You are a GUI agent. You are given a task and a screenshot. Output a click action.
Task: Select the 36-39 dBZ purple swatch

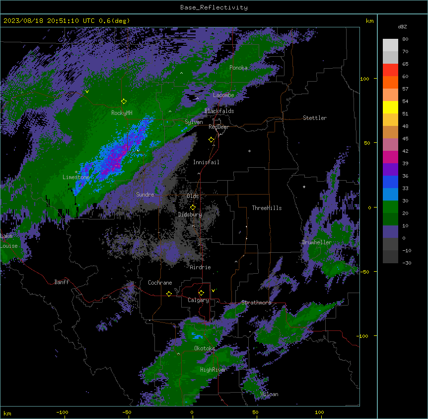pos(390,170)
